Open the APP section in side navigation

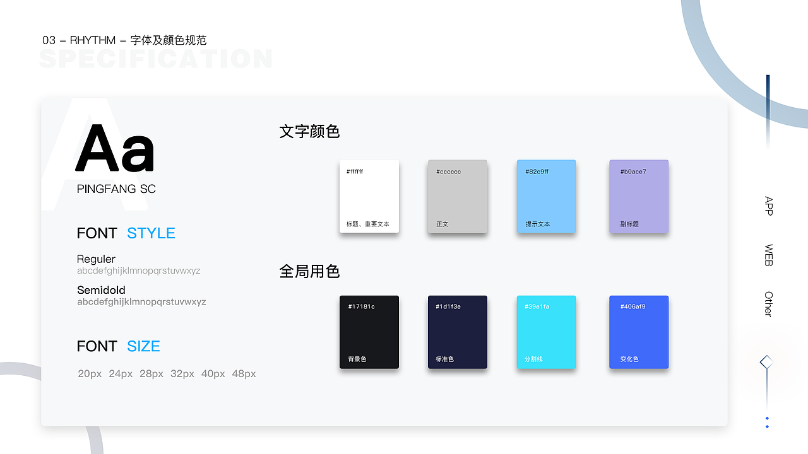768,206
